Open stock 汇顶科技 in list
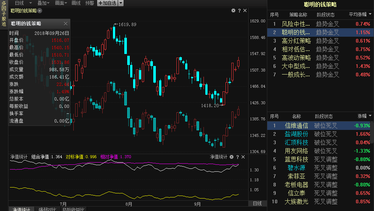This screenshot has height=211, width=374. point(296,142)
